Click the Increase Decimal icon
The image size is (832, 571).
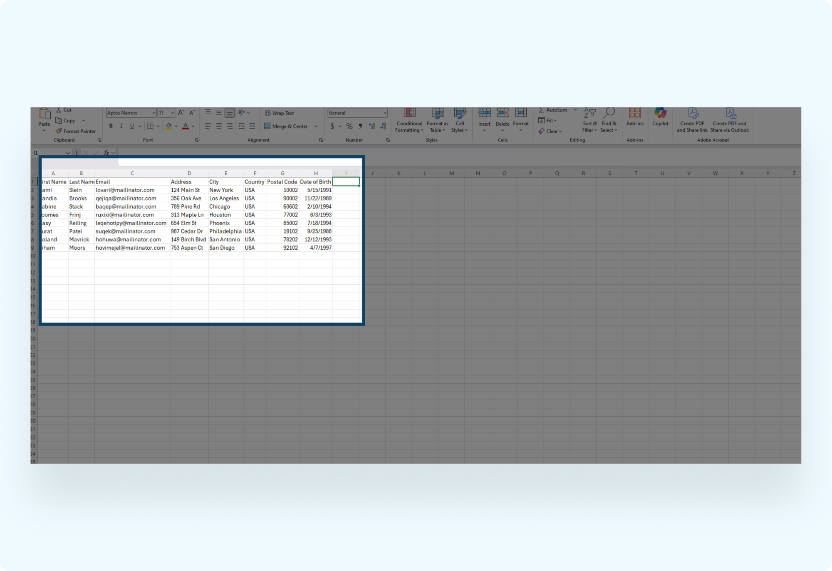(x=372, y=126)
